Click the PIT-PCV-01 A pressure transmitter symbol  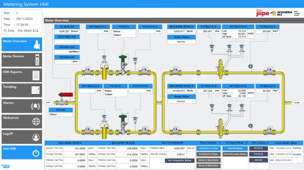pyautogui.click(x=135, y=60)
